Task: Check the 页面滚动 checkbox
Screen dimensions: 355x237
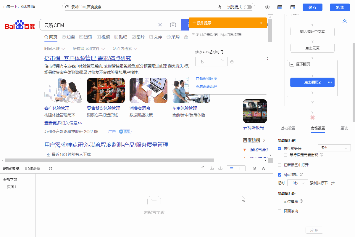Action: [280, 211]
